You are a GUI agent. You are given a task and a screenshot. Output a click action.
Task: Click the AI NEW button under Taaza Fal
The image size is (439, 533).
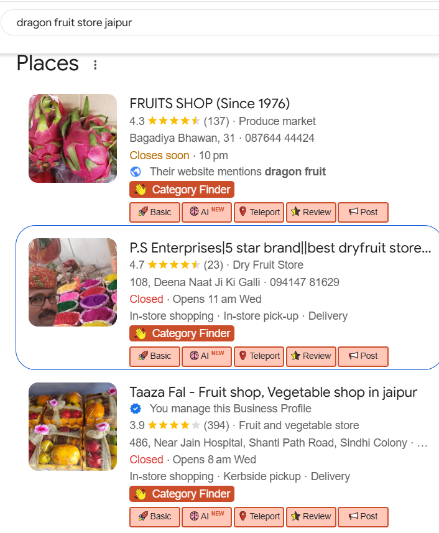point(207,516)
